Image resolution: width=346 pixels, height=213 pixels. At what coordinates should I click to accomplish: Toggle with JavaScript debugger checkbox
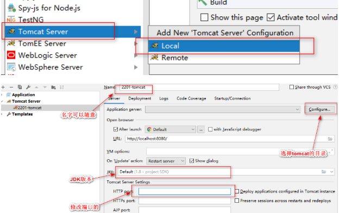click(x=210, y=129)
